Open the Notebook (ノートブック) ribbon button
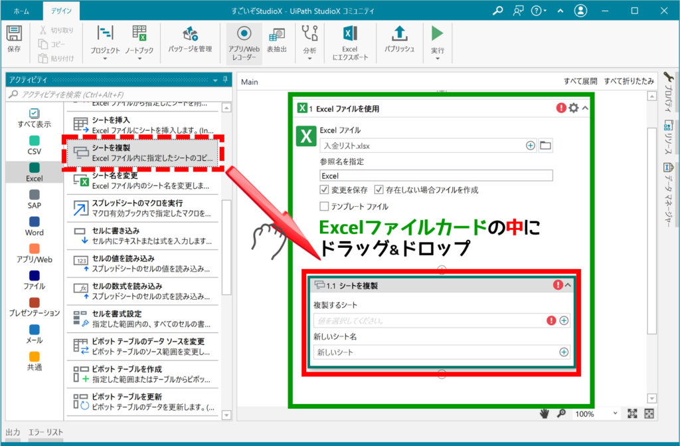Image resolution: width=680 pixels, height=446 pixels. pos(139,43)
